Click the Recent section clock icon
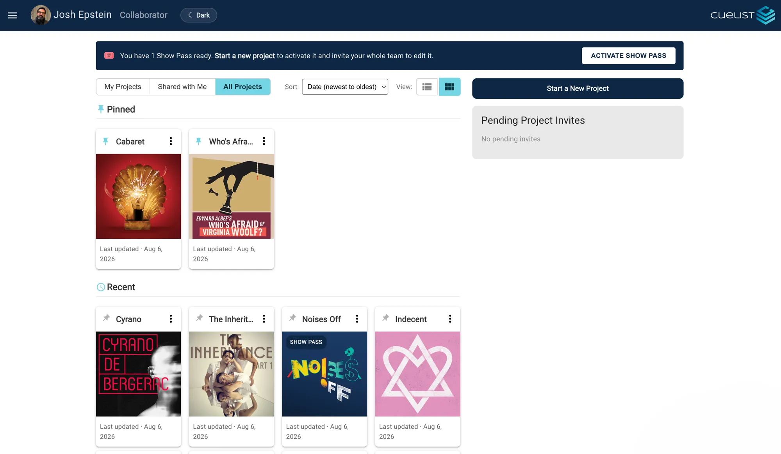The image size is (781, 454). coord(101,287)
